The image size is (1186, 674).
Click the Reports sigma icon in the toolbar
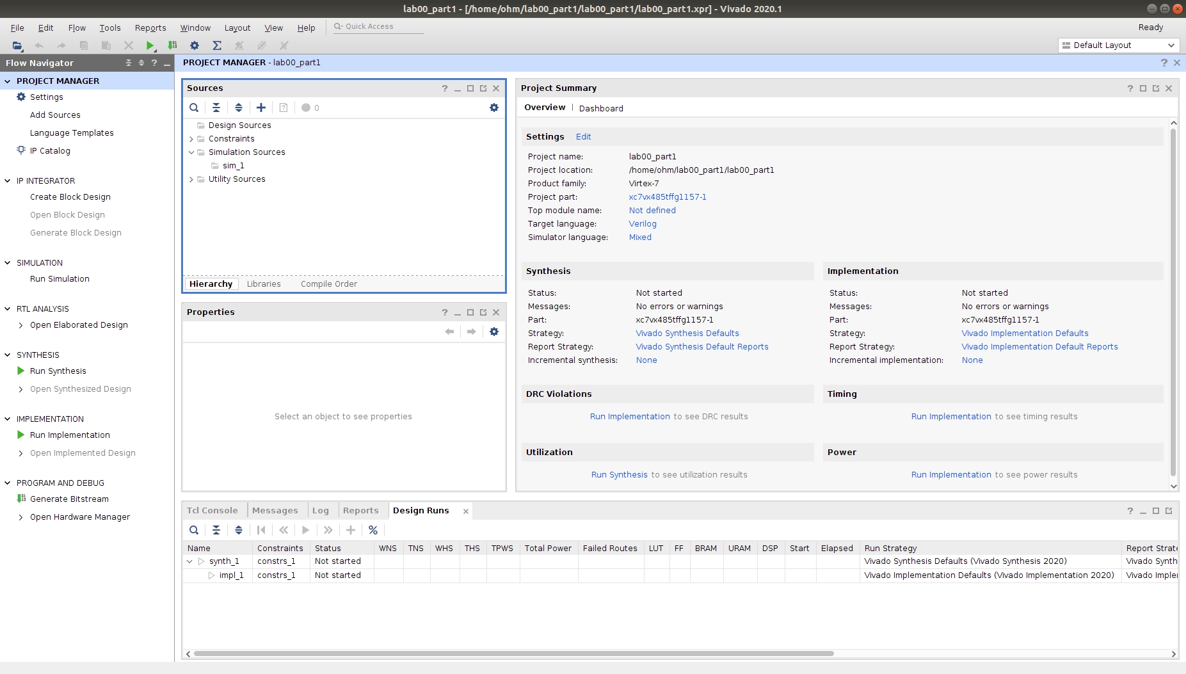pyautogui.click(x=217, y=45)
